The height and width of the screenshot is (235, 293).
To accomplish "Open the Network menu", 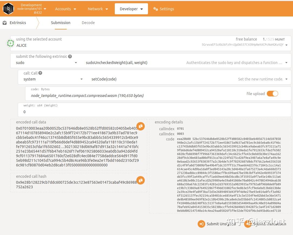I will [98, 9].
